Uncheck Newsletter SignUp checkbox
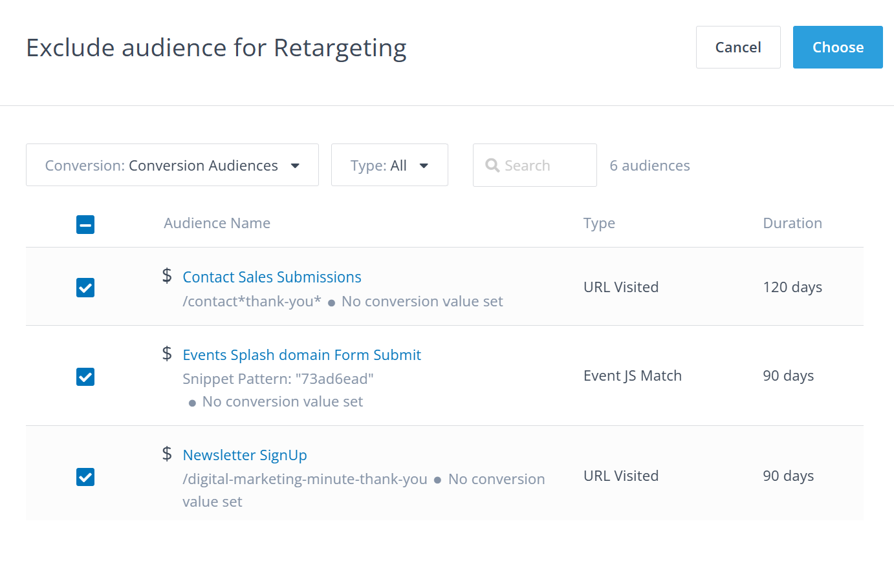The height and width of the screenshot is (561, 894). click(x=85, y=477)
